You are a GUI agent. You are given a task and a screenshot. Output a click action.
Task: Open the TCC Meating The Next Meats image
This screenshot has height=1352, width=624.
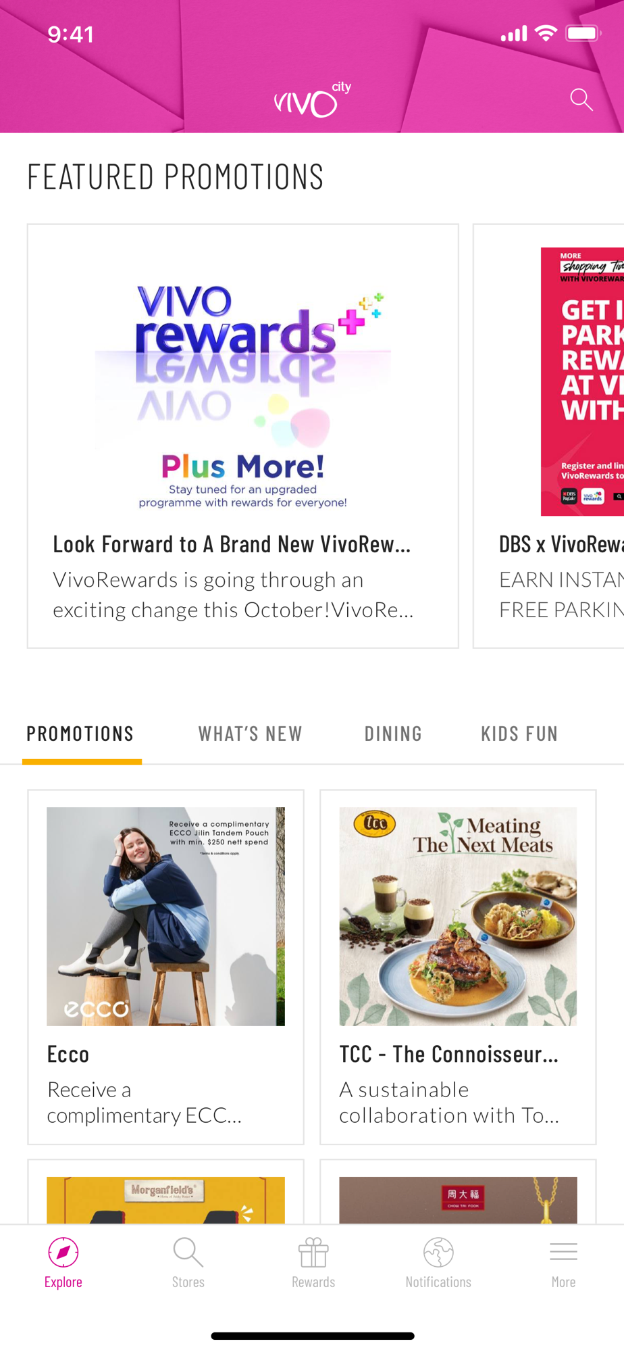click(458, 916)
